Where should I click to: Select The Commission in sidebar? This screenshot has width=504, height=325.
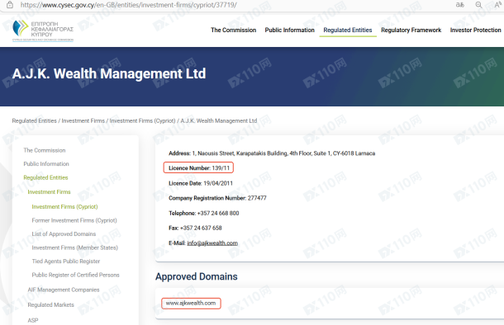pyautogui.click(x=45, y=150)
